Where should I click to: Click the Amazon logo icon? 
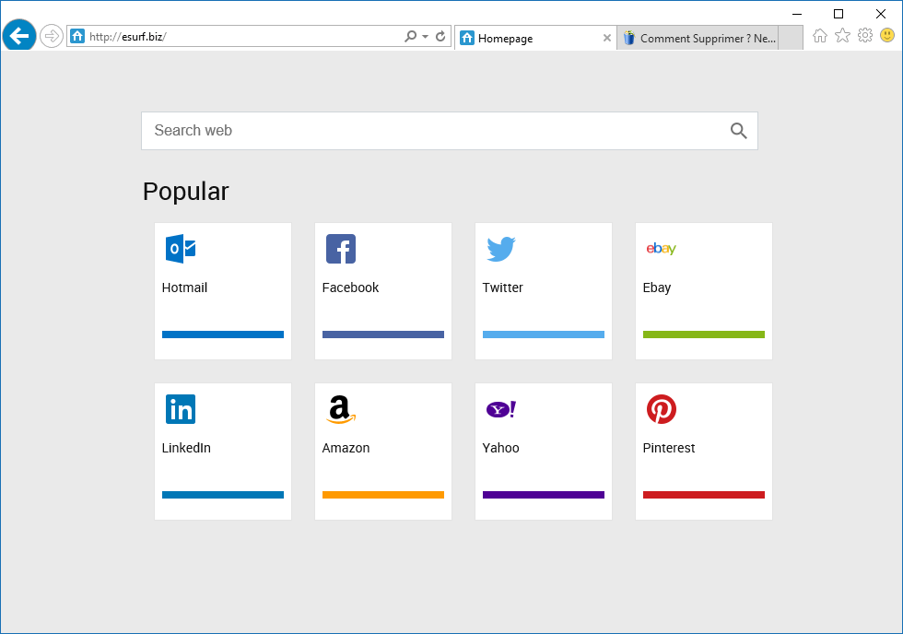click(x=341, y=409)
